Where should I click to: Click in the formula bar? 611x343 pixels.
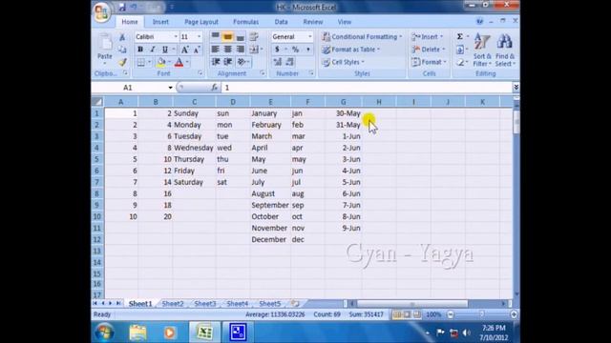pyautogui.click(x=367, y=88)
